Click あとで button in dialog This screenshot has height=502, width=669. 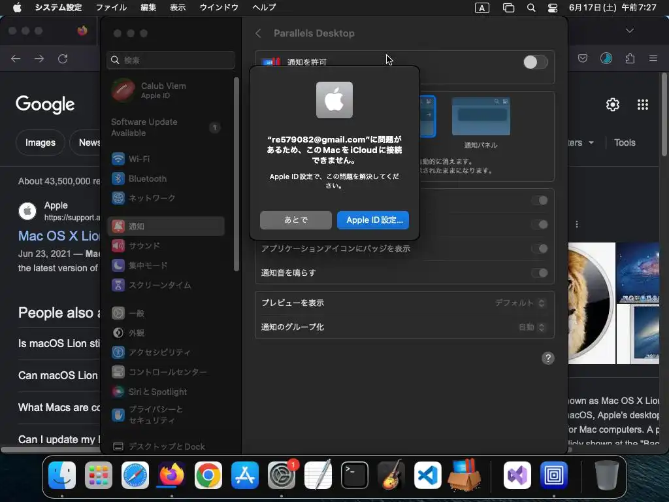tap(296, 220)
